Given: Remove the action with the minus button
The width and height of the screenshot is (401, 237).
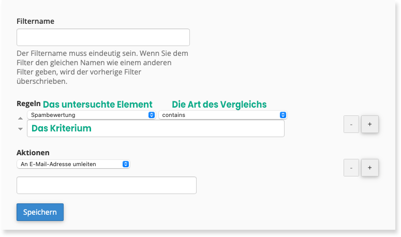Looking at the screenshot, I should pyautogui.click(x=351, y=167).
